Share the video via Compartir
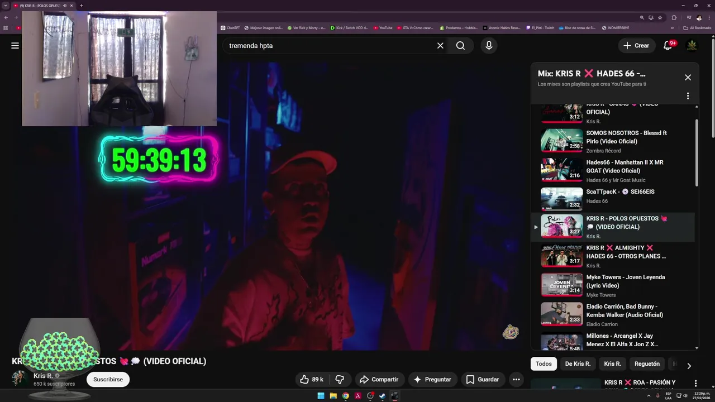Image resolution: width=715 pixels, height=402 pixels. point(379,380)
